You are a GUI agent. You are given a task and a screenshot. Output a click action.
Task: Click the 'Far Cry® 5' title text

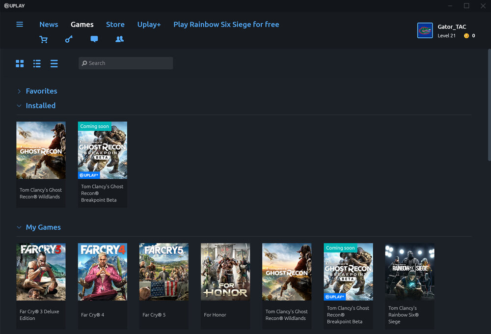(x=154, y=315)
